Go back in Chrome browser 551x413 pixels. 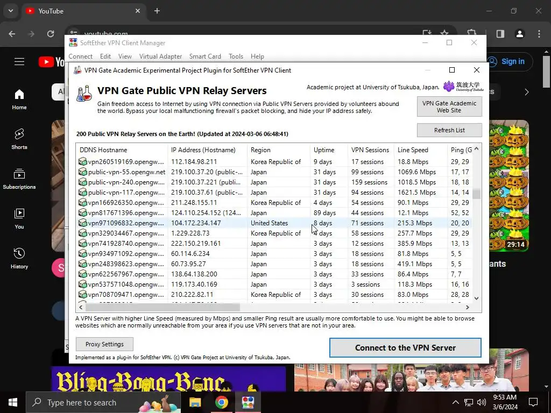12,34
